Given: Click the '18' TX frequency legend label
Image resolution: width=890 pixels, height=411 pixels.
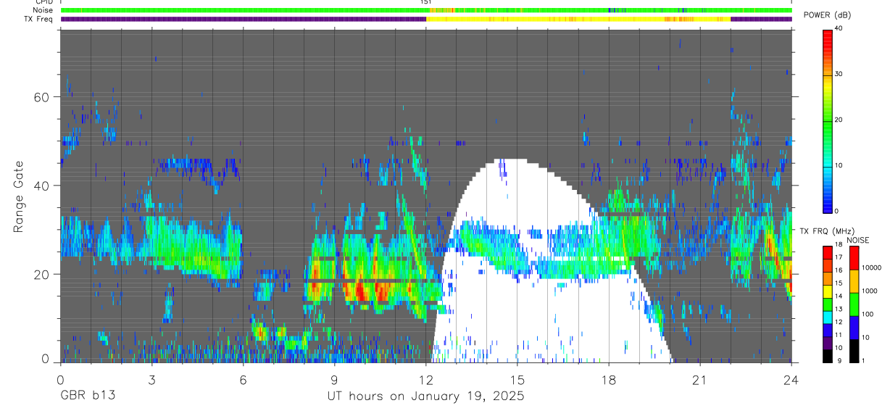Looking at the screenshot, I should coord(839,245).
